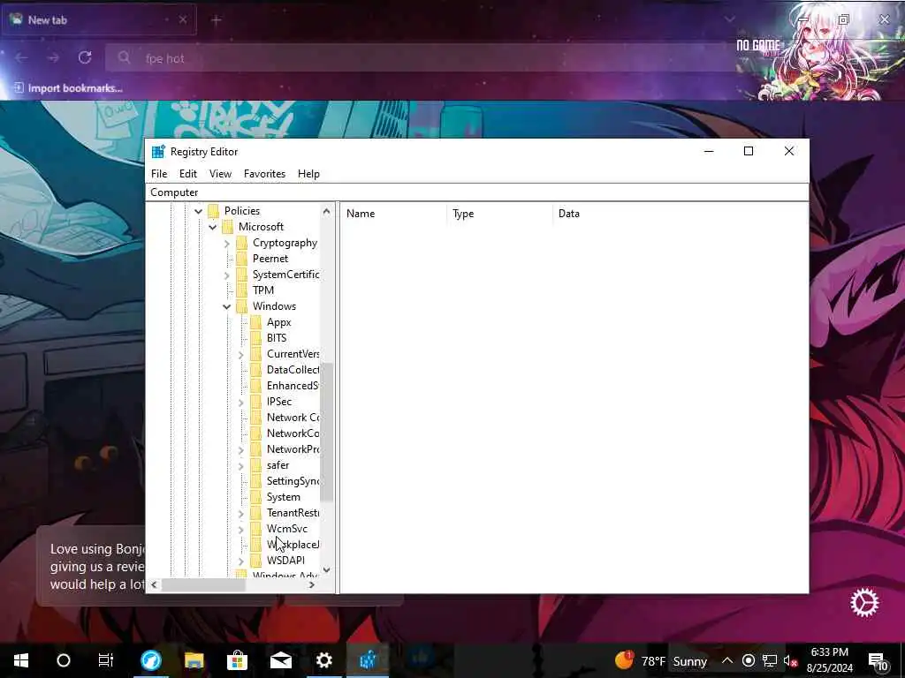Open Cortana search circle on taskbar

point(64,660)
